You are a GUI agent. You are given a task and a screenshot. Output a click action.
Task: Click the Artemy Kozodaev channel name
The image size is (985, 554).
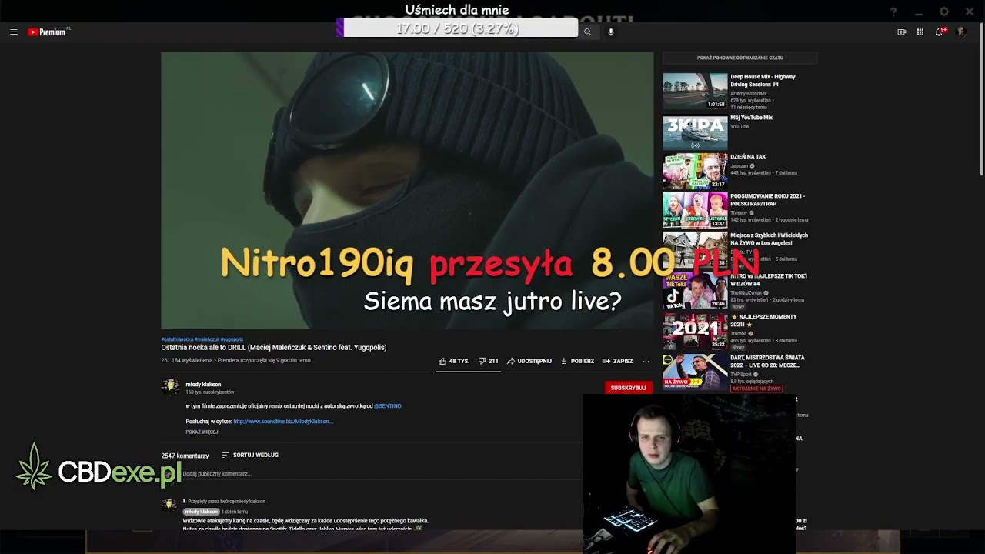pyautogui.click(x=748, y=94)
